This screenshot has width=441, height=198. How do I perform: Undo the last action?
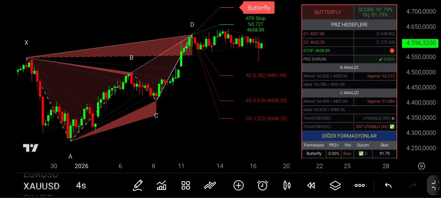pyautogui.click(x=388, y=186)
